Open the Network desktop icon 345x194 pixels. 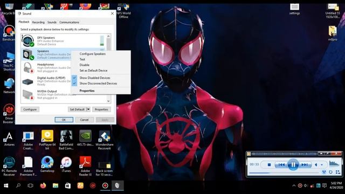pyautogui.click(x=9, y=86)
